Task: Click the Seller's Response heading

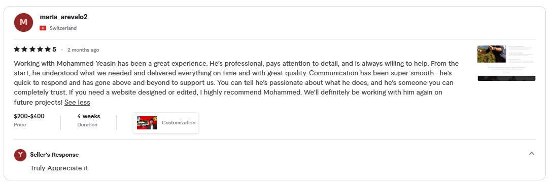Action: (54, 155)
